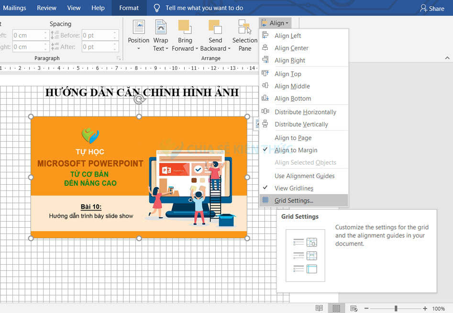Open the Selection Pane
Image resolution: width=453 pixels, height=313 pixels.
pos(245,35)
